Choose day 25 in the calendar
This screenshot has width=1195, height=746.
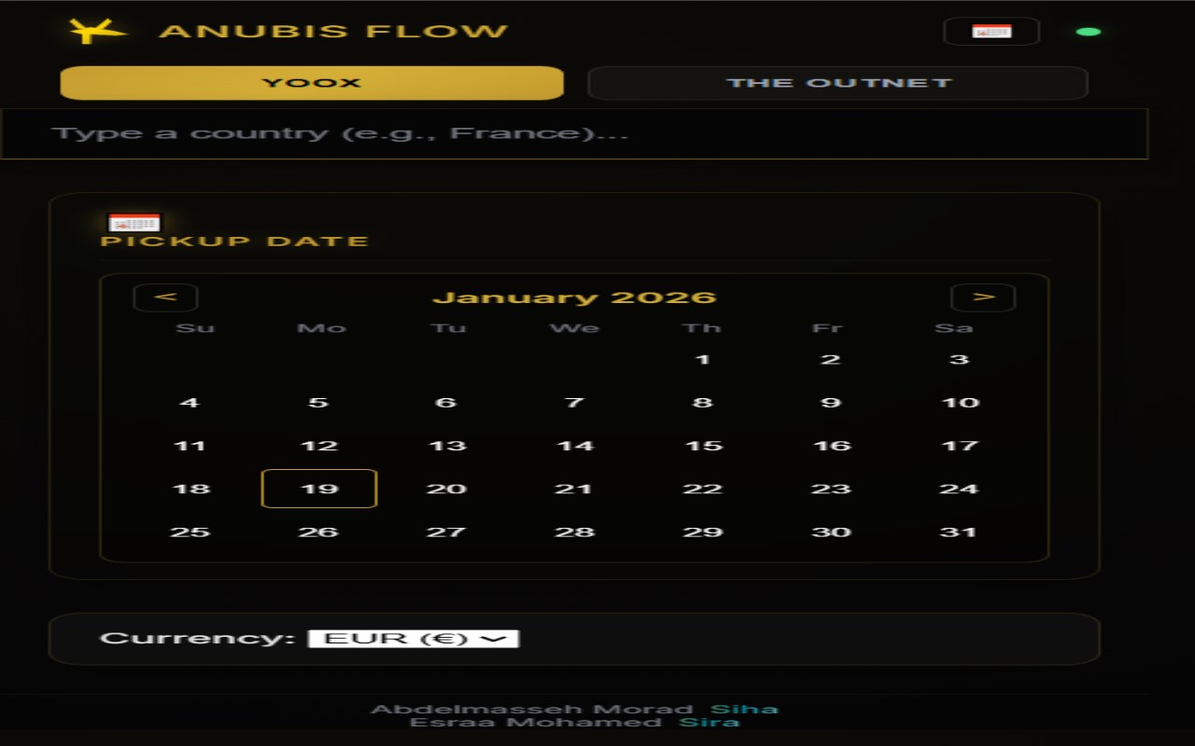[x=190, y=532]
